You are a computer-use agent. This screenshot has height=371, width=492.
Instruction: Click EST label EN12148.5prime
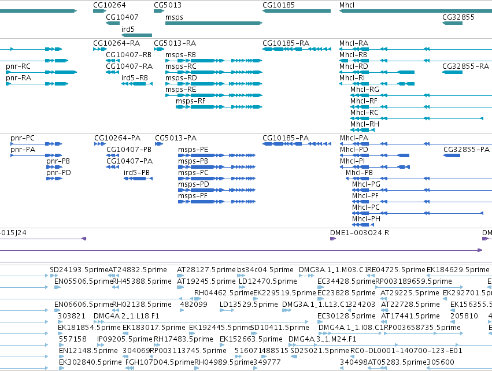(88, 351)
